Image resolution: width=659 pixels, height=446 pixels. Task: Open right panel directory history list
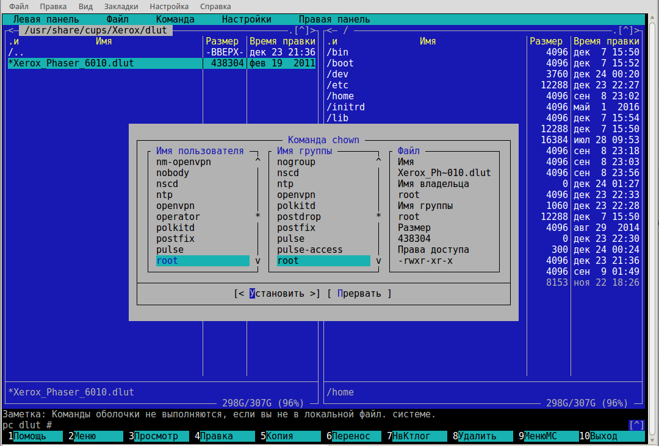625,30
